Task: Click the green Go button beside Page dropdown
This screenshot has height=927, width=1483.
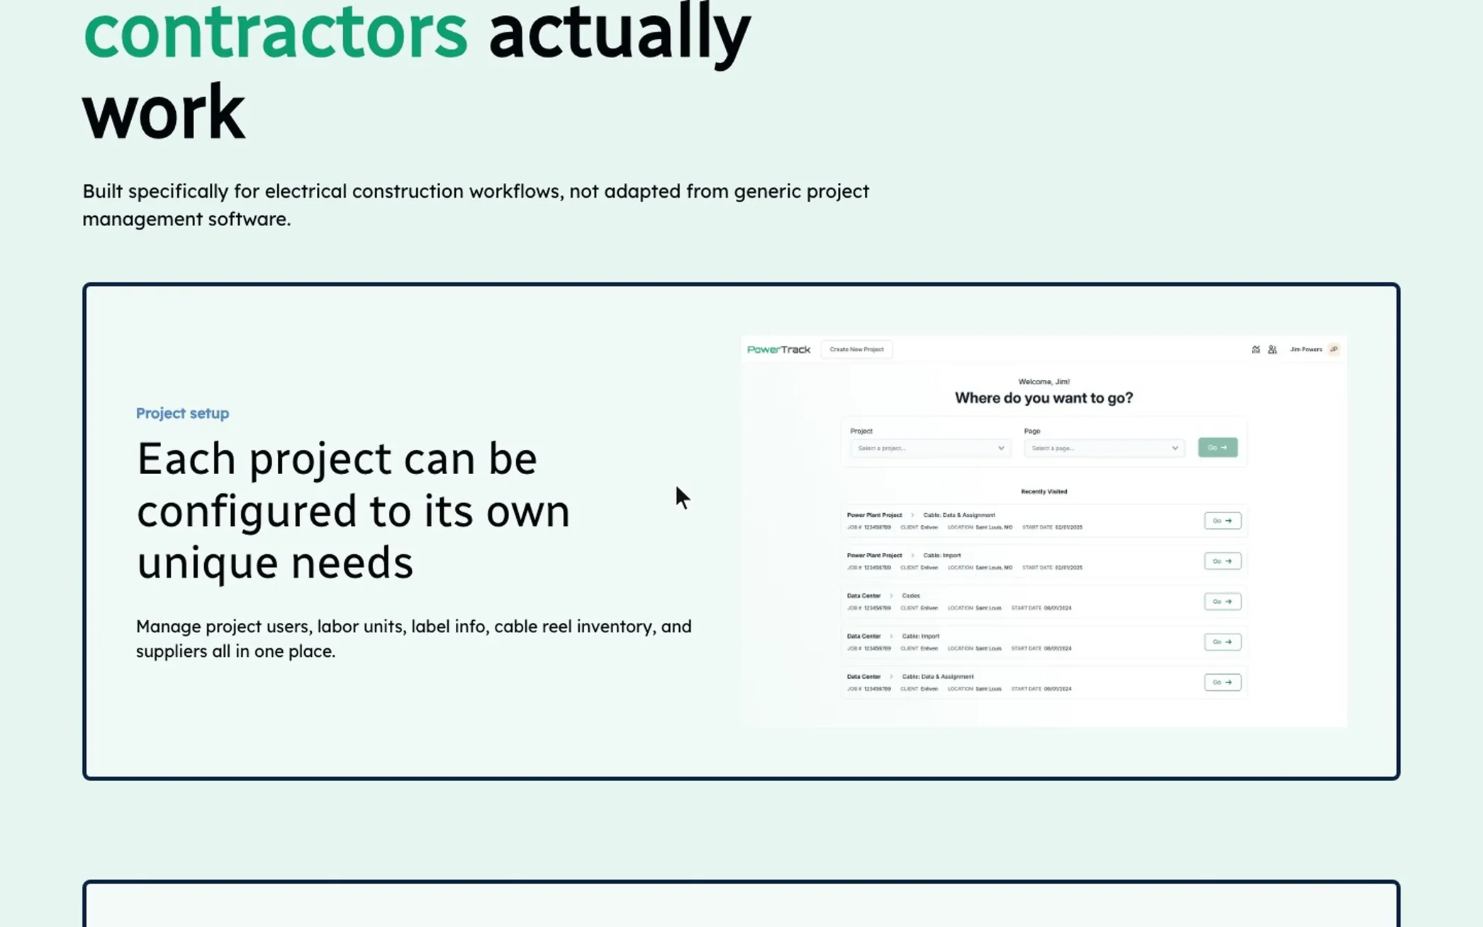Action: (x=1217, y=447)
